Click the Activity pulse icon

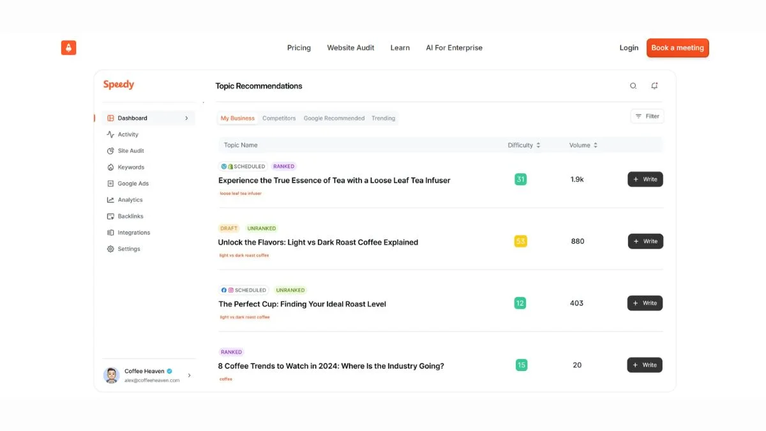point(110,135)
